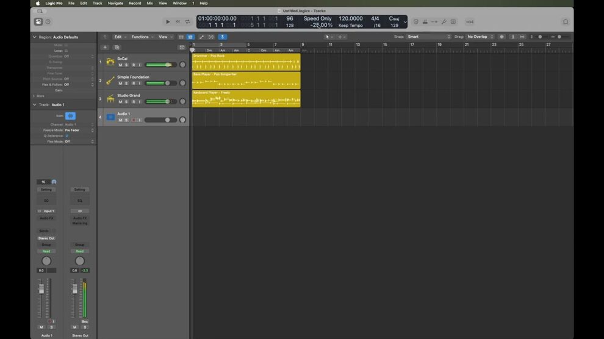The height and width of the screenshot is (339, 604).
Task: Click Read automation on Audio 1 strip
Action: 46,251
